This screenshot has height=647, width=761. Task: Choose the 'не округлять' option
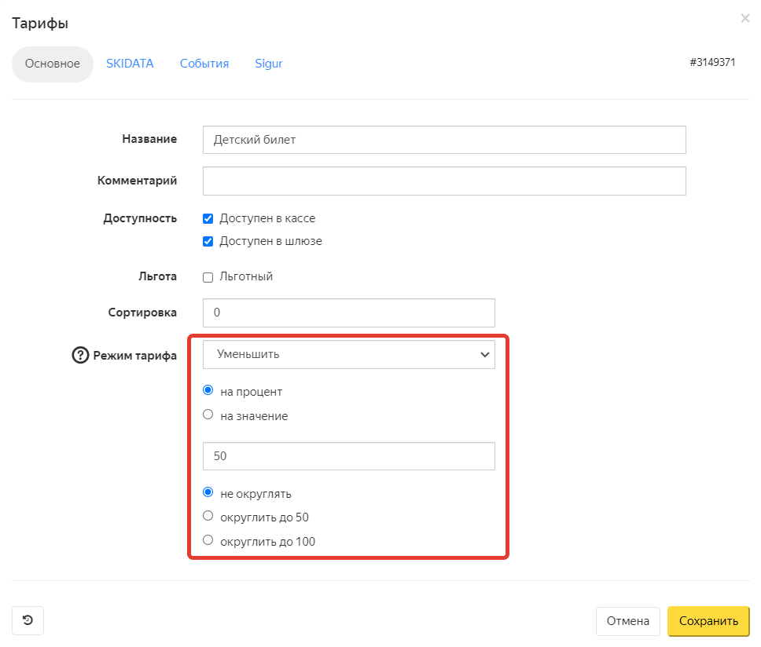tap(208, 492)
